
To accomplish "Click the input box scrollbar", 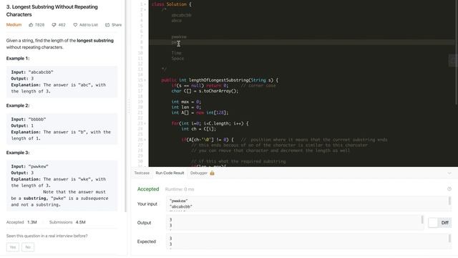I will pos(449,201).
